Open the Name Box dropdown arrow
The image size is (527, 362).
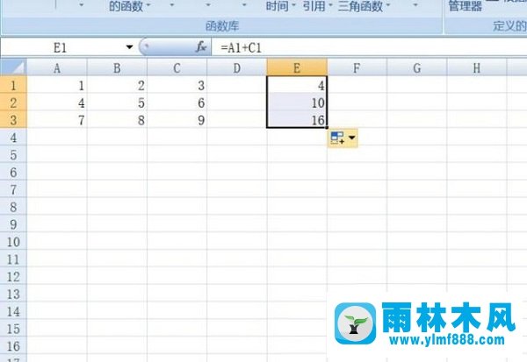129,47
